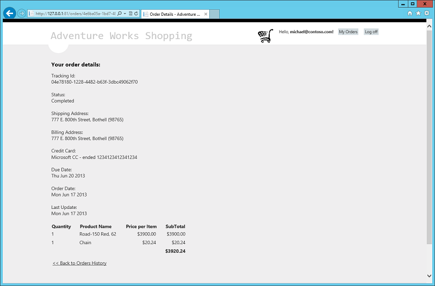The image size is (435, 286).
Task: Click the Quantity column header
Action: click(x=61, y=226)
